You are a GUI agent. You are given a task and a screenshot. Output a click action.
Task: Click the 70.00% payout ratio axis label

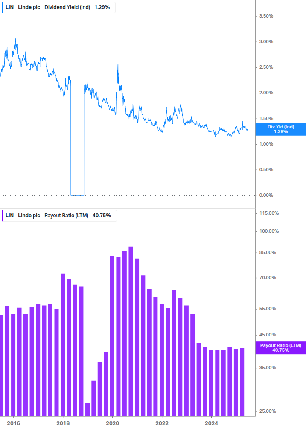268,278
